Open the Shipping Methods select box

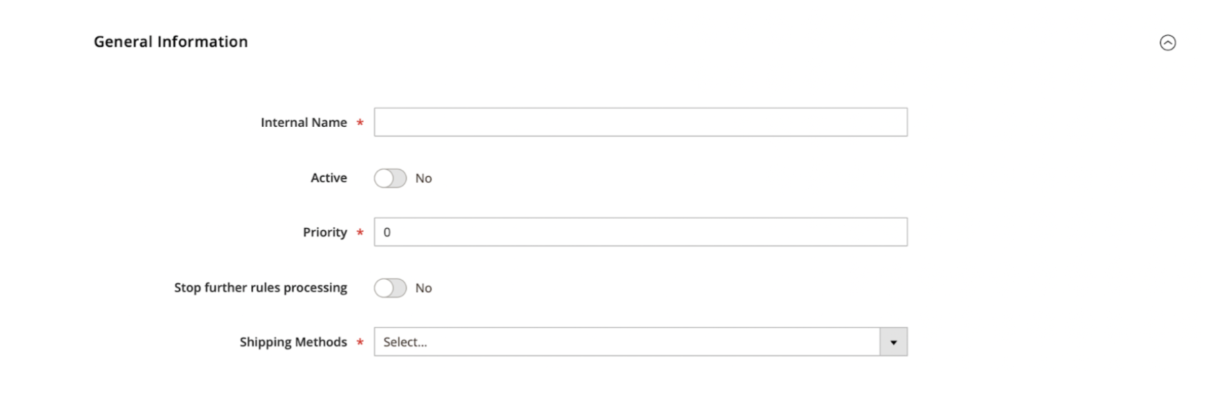pyautogui.click(x=641, y=342)
